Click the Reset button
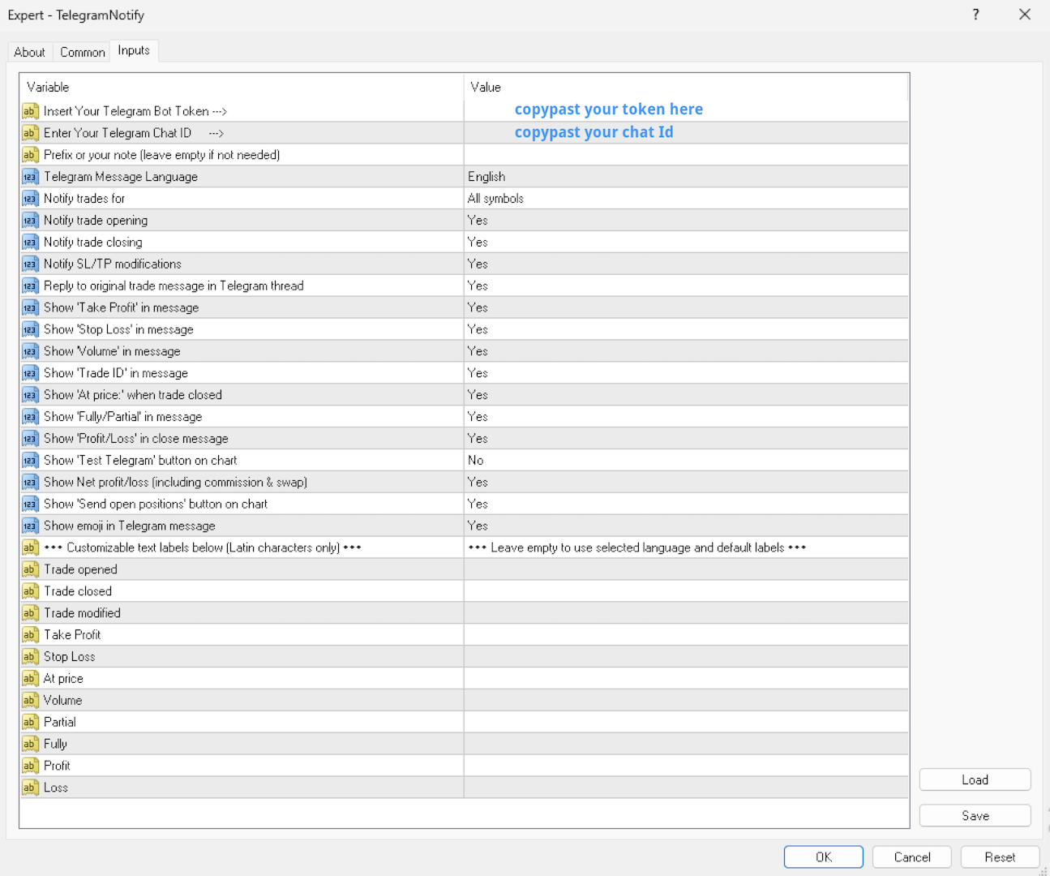Image resolution: width=1050 pixels, height=876 pixels. [1000, 857]
